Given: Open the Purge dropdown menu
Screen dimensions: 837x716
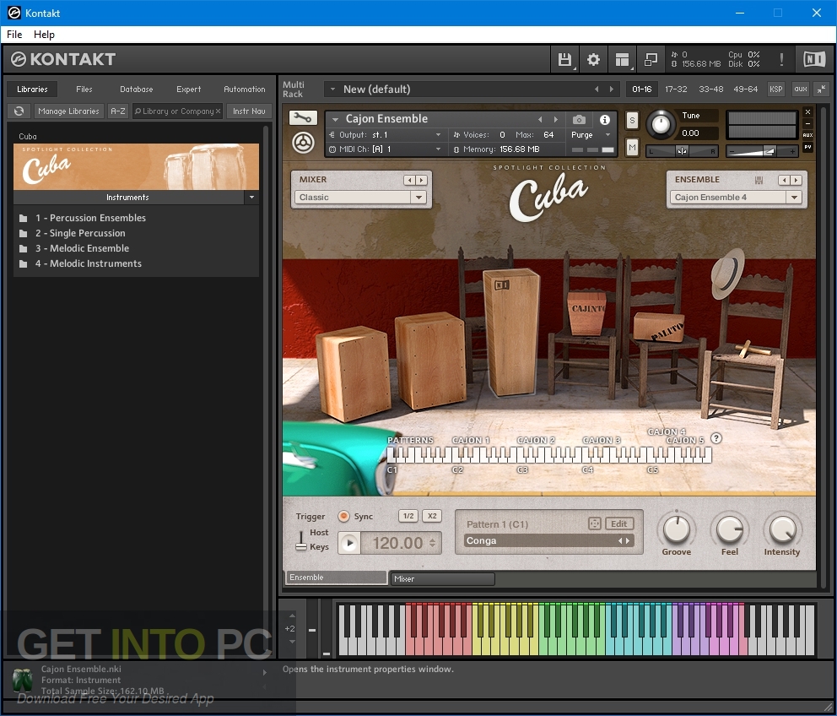Looking at the screenshot, I should tap(591, 134).
